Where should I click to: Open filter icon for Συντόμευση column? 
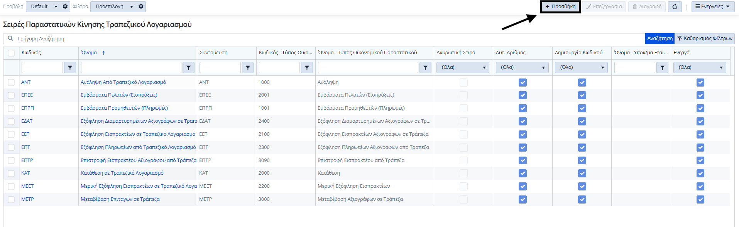[x=248, y=68]
